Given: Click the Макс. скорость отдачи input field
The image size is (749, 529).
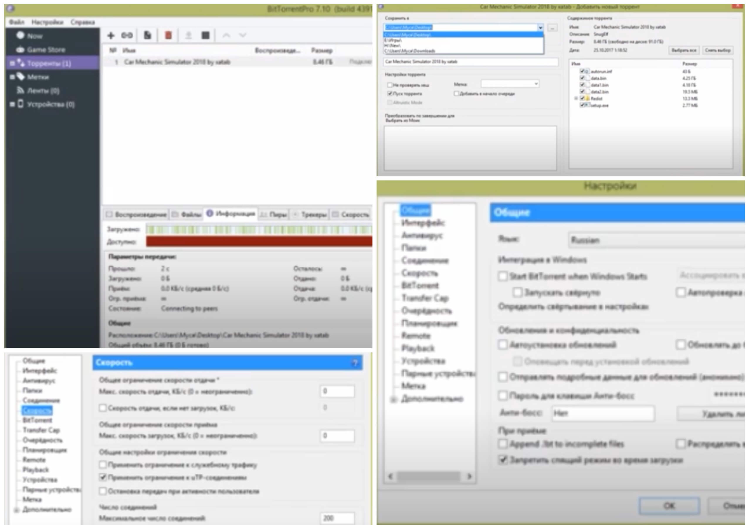Looking at the screenshot, I should (x=337, y=391).
